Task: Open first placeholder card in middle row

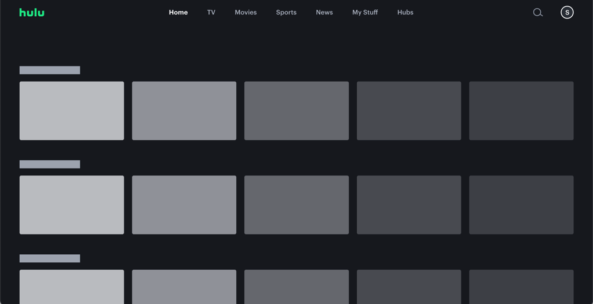Action: click(x=72, y=205)
